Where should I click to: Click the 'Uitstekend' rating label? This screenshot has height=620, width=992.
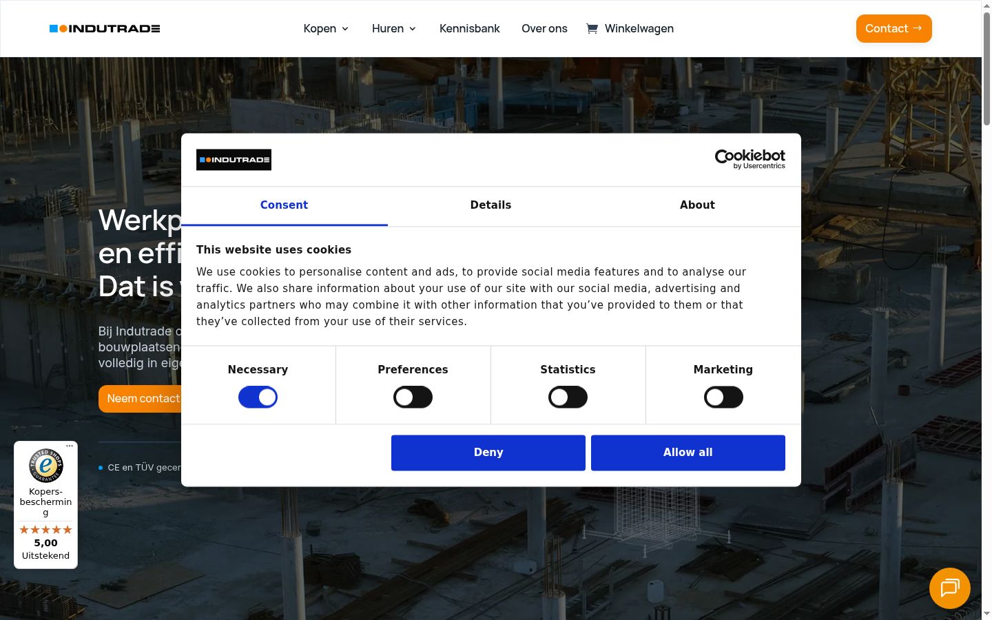coord(45,555)
